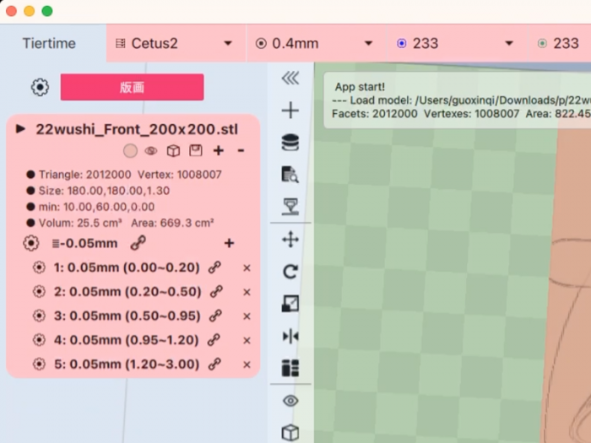Click the save icon in model panel

195,151
